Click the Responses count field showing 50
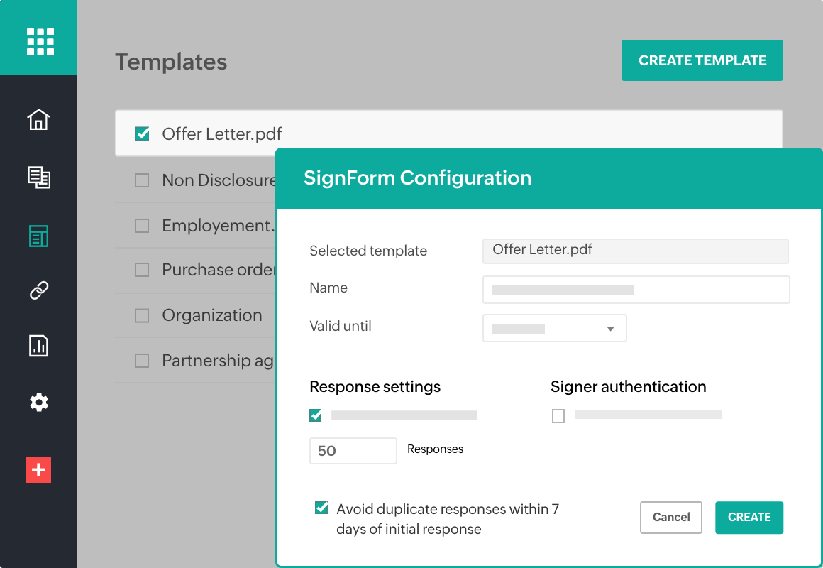Screen dimensions: 823x568 [x=353, y=451]
